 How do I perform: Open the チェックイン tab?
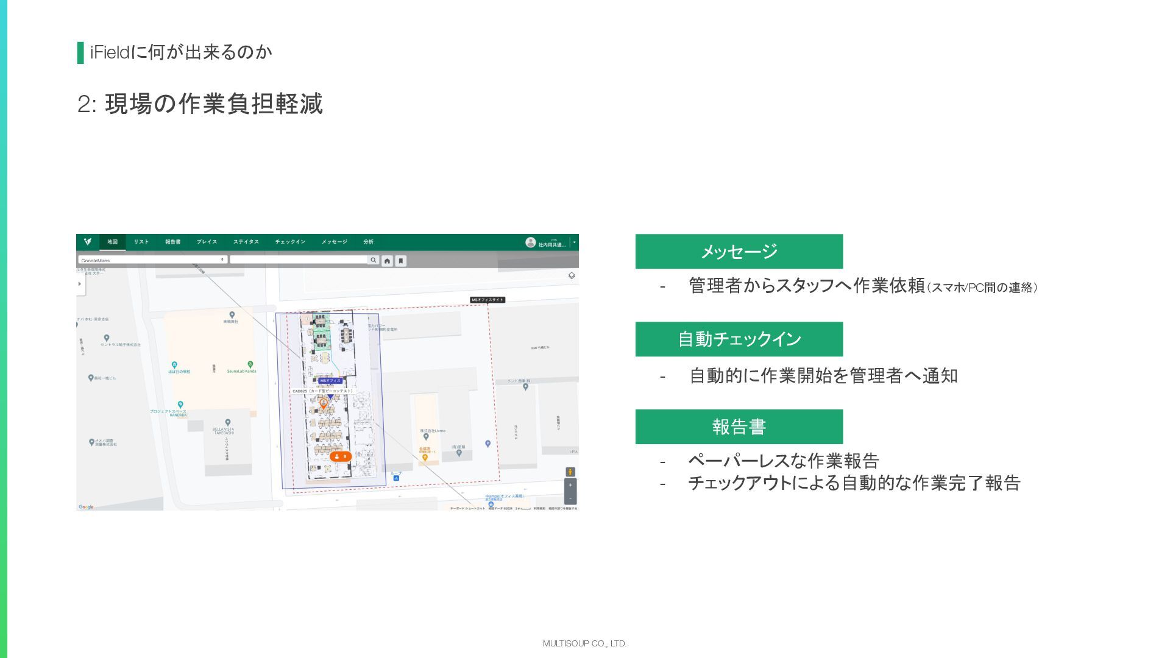coord(290,242)
